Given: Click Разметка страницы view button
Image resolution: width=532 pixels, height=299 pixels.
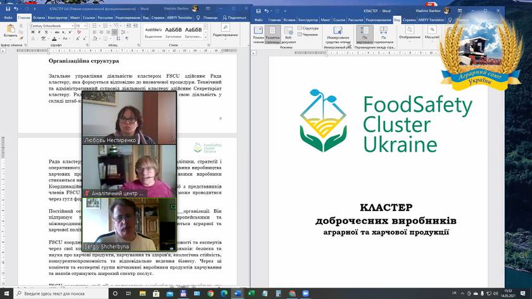Looking at the screenshot, I should click(x=272, y=35).
